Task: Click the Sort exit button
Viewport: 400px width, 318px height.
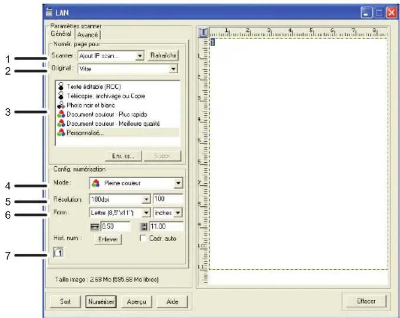Action: [x=65, y=301]
